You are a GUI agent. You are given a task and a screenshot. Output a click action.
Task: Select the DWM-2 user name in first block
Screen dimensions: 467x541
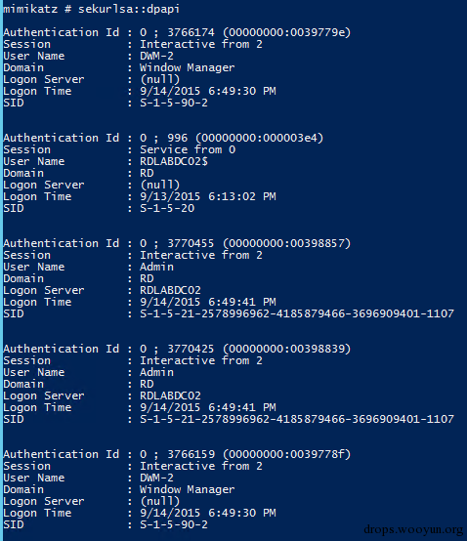(x=156, y=56)
